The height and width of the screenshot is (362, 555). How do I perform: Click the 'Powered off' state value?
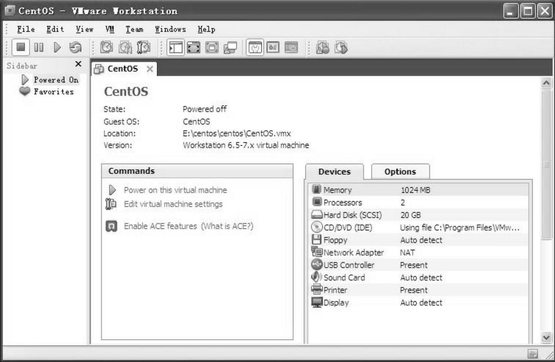[205, 109]
